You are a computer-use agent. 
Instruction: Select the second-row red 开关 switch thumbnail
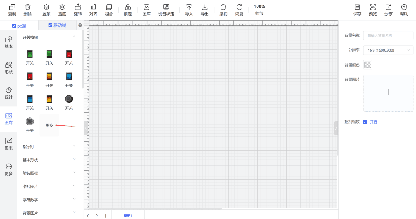point(30,76)
